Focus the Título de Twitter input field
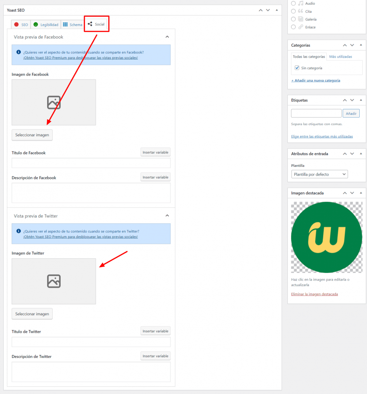The image size is (367, 394). [x=91, y=342]
